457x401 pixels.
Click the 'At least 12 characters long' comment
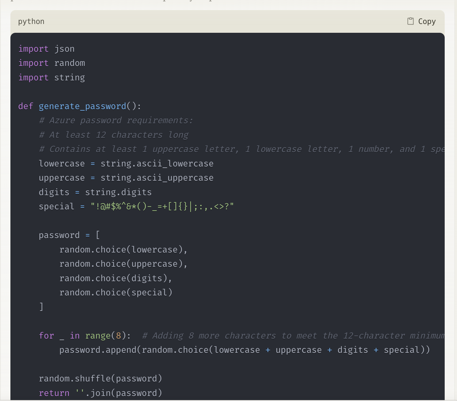pyautogui.click(x=114, y=135)
